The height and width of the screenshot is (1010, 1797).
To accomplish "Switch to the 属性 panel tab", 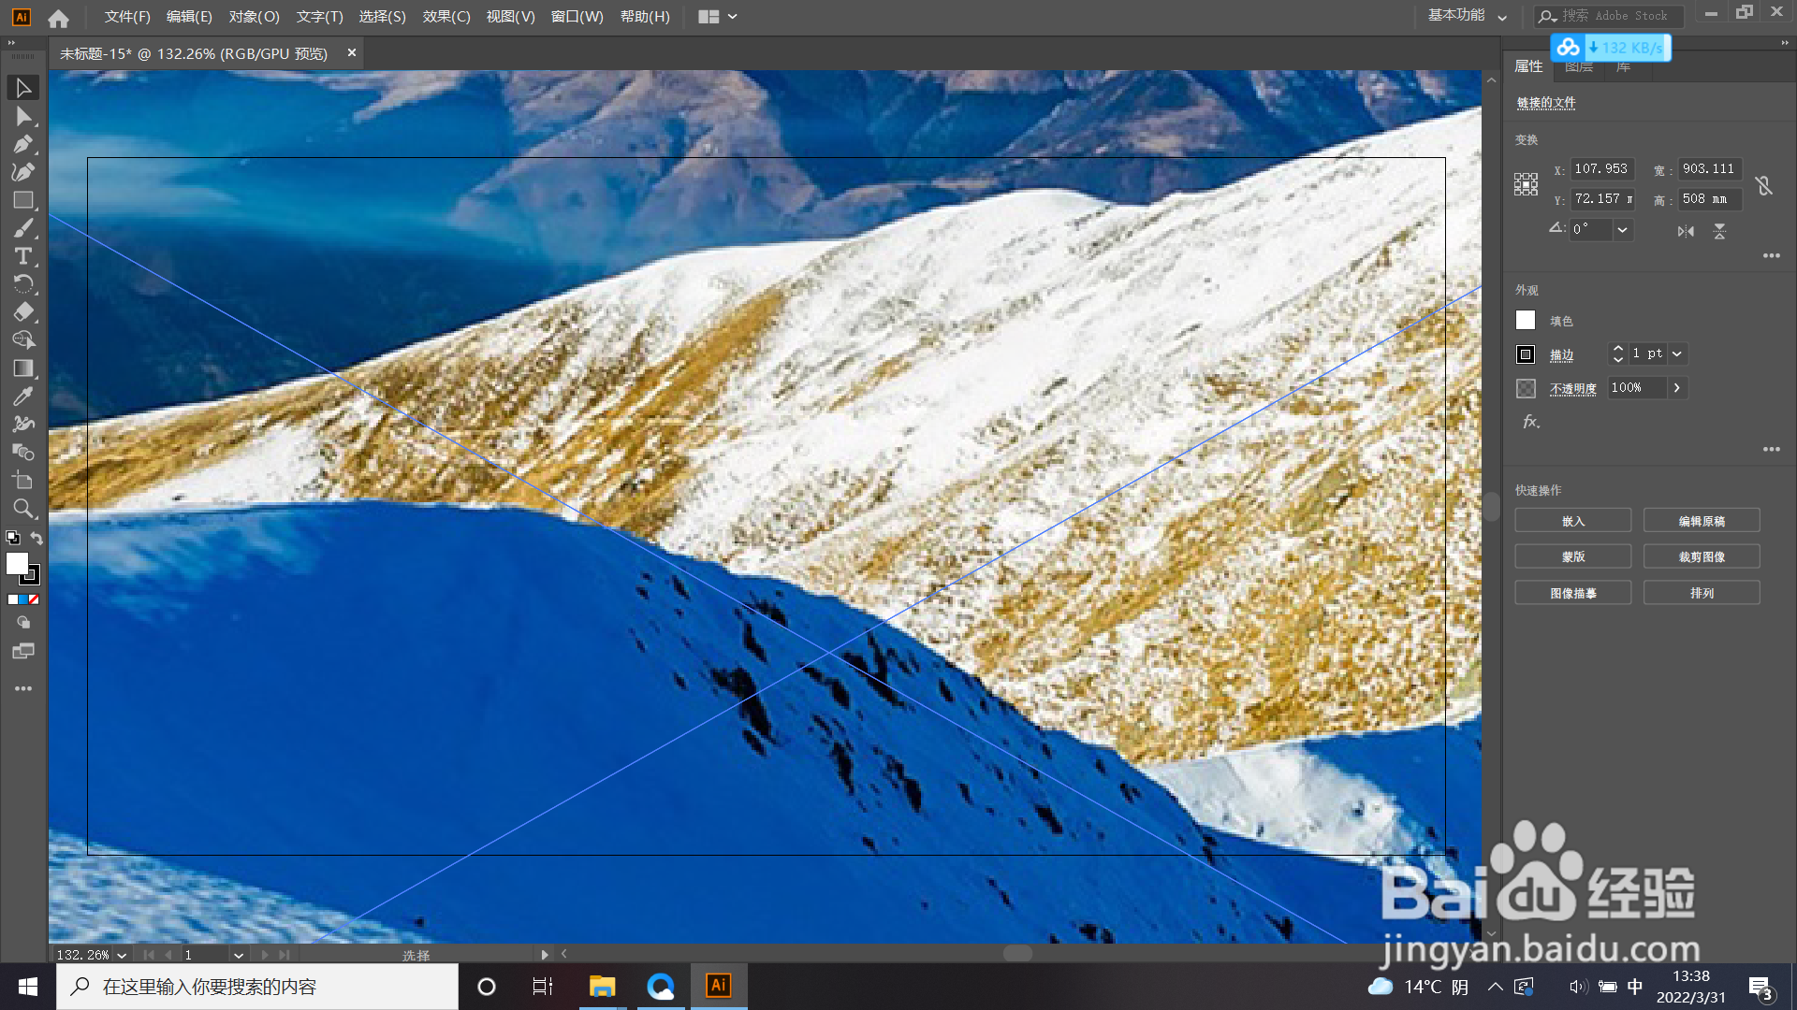I will pyautogui.click(x=1528, y=66).
